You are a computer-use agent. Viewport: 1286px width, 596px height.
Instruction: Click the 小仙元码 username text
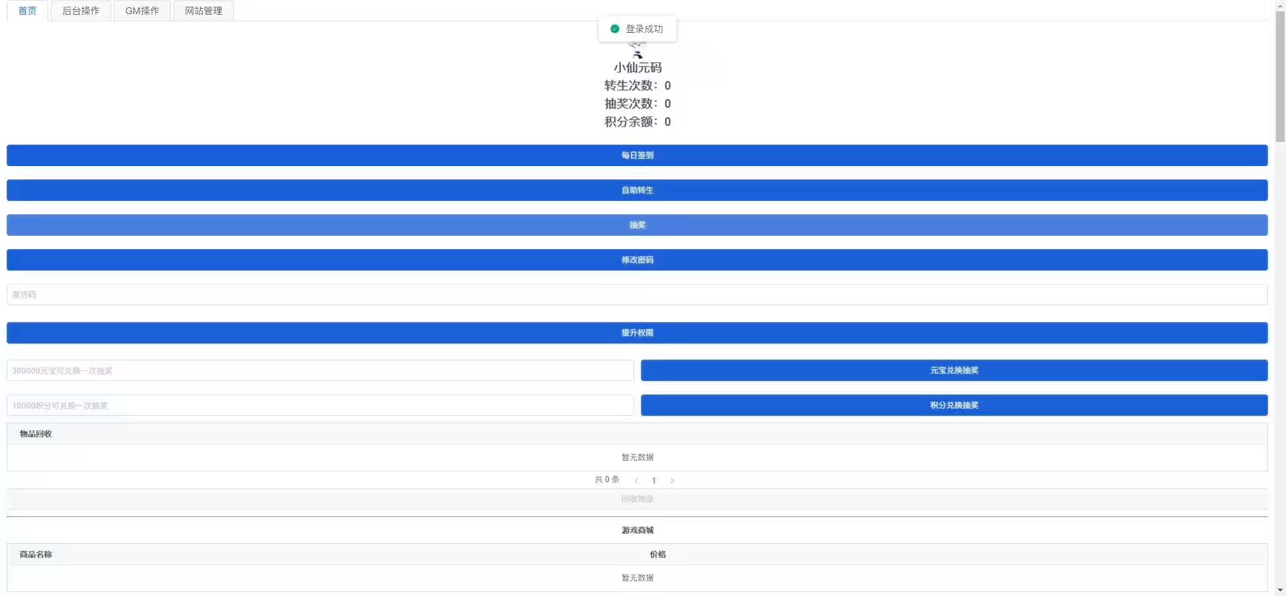click(638, 68)
